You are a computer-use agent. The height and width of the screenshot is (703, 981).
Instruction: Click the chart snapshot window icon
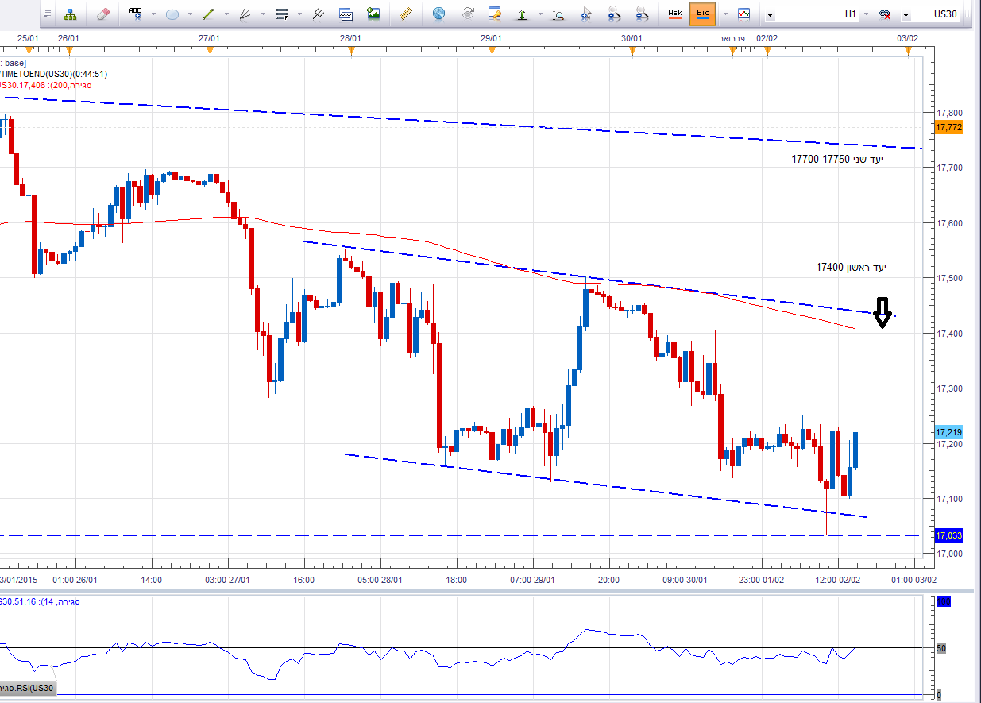345,14
